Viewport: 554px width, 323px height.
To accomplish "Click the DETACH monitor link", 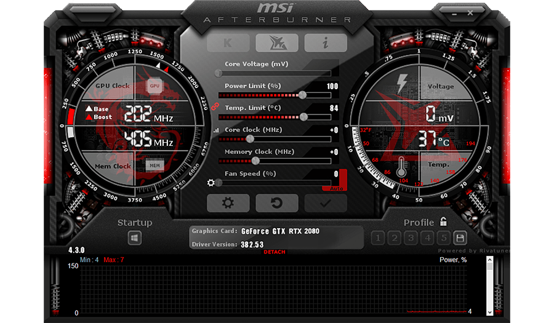I will pyautogui.click(x=275, y=252).
